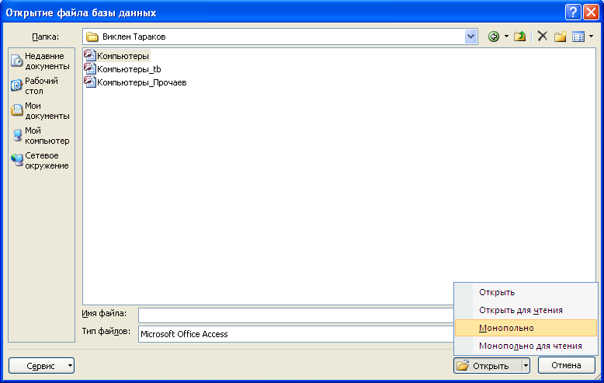This screenshot has height=383, width=604.
Task: Click the Help question mark button
Action: point(573,12)
